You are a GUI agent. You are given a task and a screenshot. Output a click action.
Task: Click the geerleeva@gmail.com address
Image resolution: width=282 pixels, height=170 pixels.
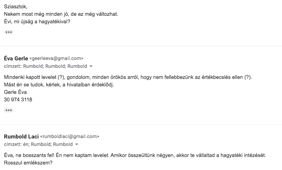tap(57, 58)
